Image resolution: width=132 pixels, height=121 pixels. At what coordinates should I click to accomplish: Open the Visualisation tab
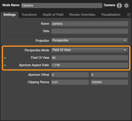[x=111, y=15]
